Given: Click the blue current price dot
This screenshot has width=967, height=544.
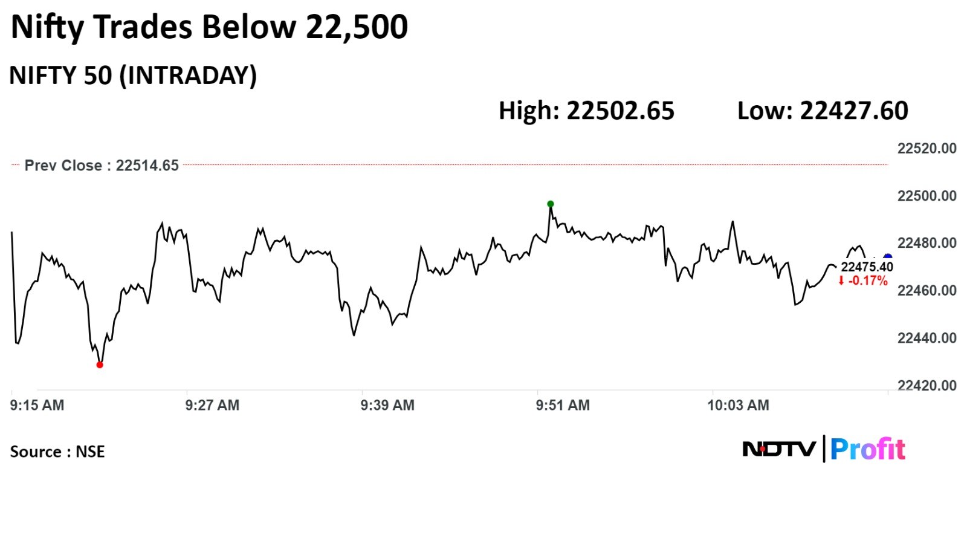Looking at the screenshot, I should point(887,258).
